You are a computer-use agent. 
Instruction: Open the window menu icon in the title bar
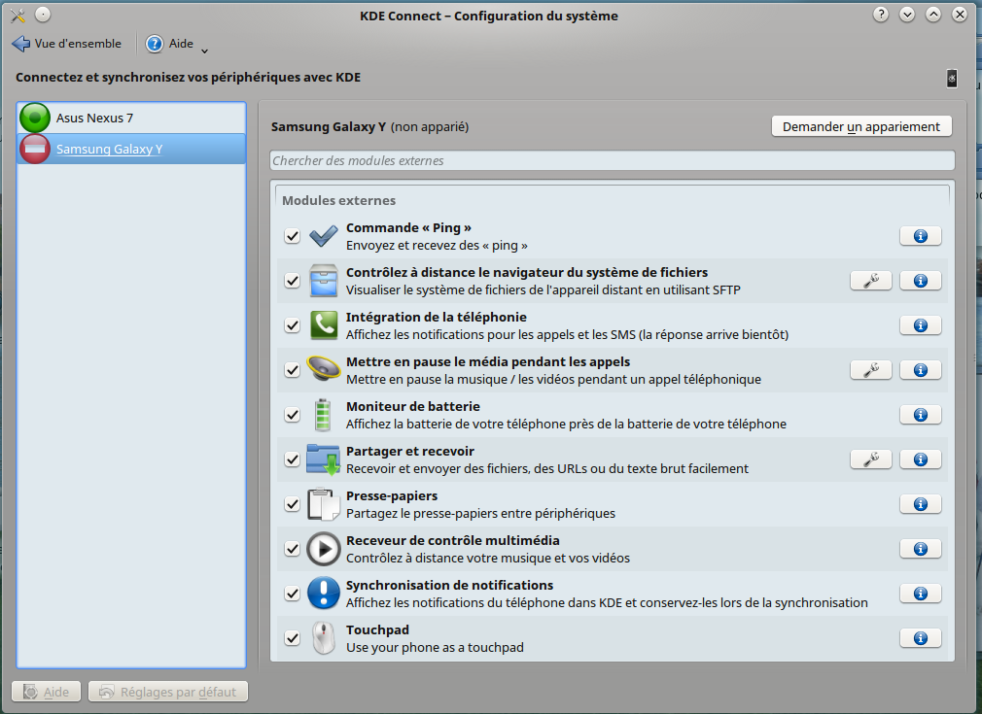click(x=18, y=15)
